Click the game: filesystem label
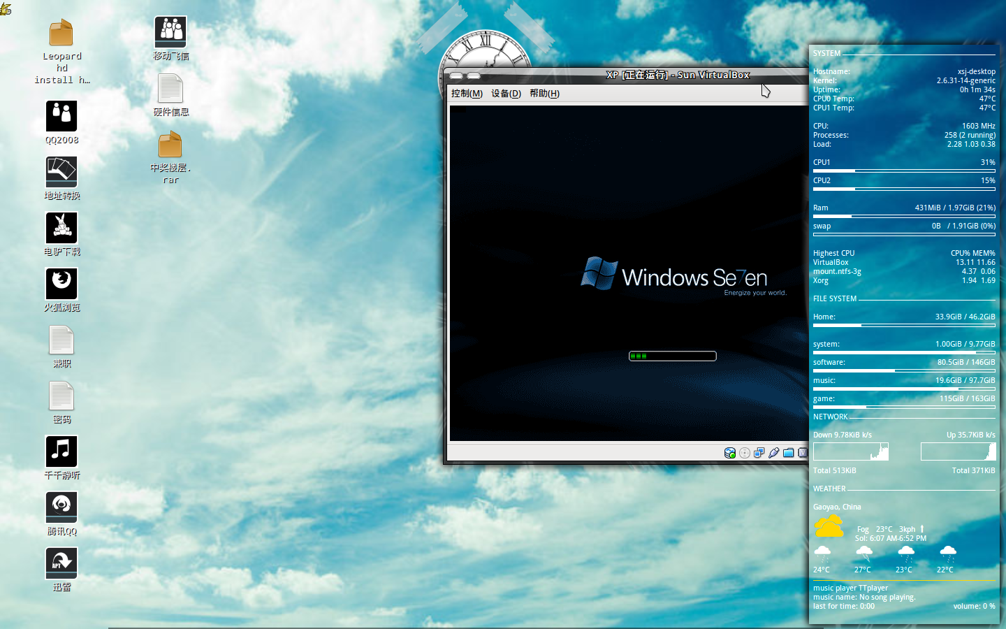1006x629 pixels. pos(824,398)
